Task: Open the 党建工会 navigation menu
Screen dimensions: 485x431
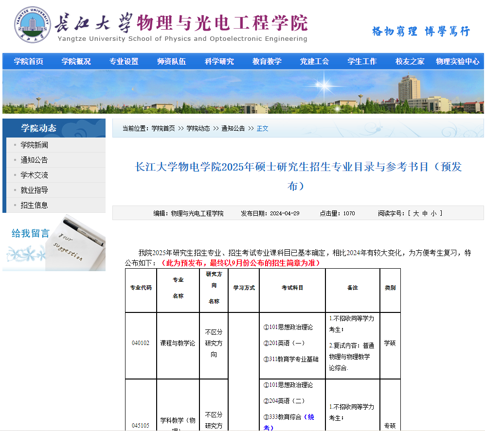Action: click(x=314, y=62)
